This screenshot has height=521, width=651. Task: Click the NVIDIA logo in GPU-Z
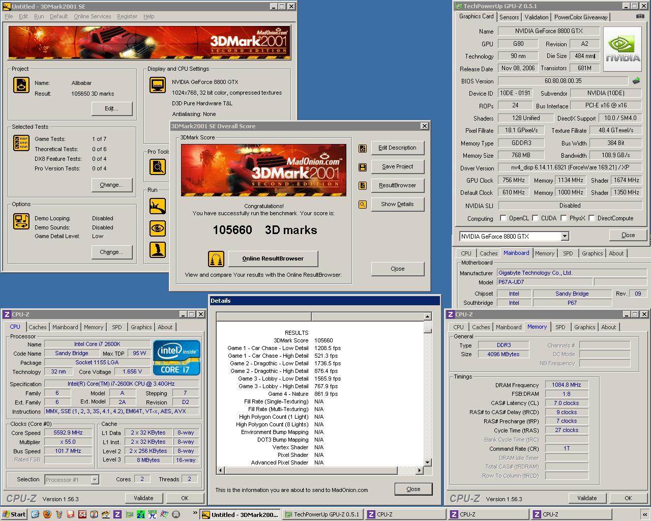pyautogui.click(x=622, y=50)
